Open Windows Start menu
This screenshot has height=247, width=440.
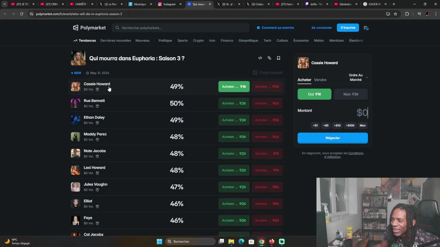[x=159, y=242]
